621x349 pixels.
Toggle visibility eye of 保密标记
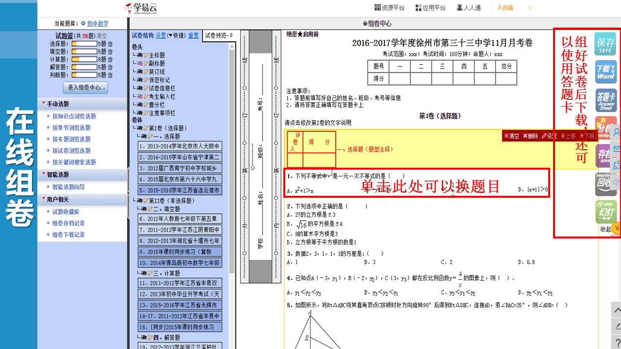pyautogui.click(x=140, y=80)
